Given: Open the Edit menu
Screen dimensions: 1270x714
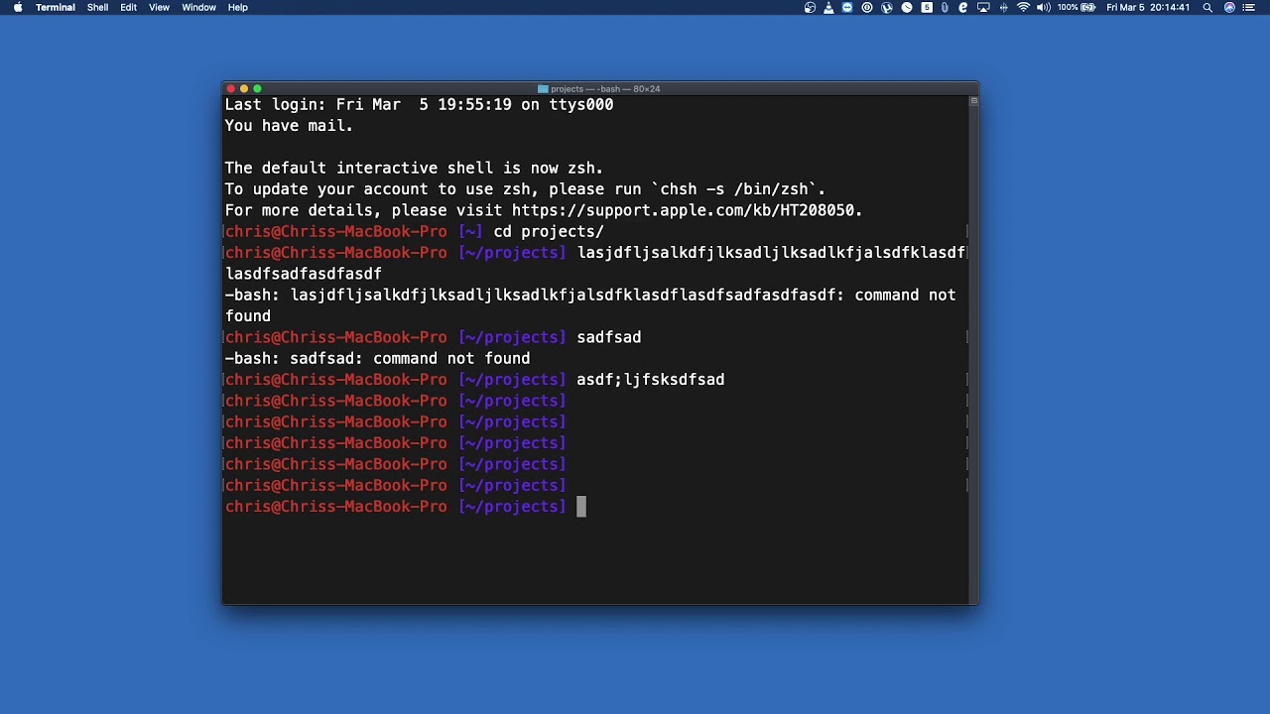Looking at the screenshot, I should point(129,7).
